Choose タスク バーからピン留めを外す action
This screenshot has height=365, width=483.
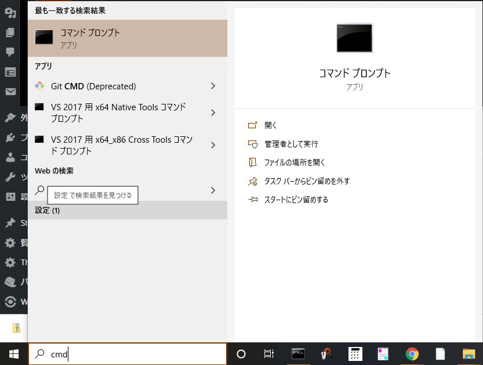299,181
